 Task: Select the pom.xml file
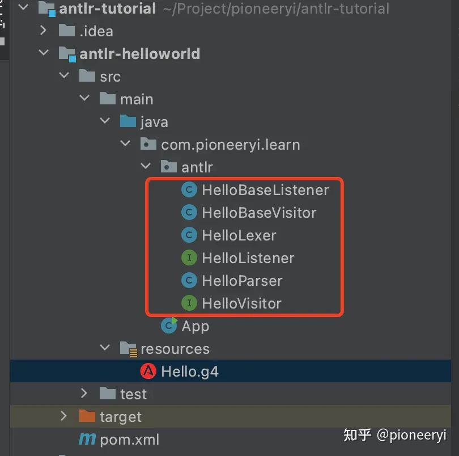[x=129, y=440]
